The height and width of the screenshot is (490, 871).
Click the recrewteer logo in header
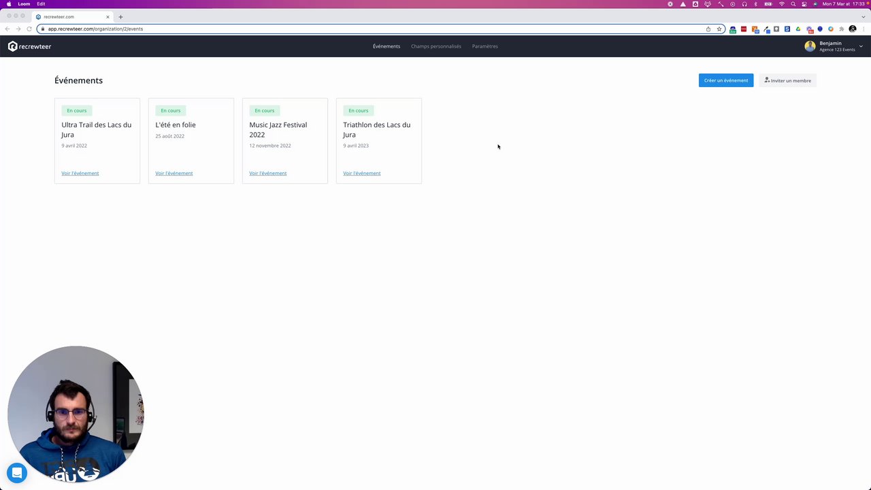[x=29, y=46]
